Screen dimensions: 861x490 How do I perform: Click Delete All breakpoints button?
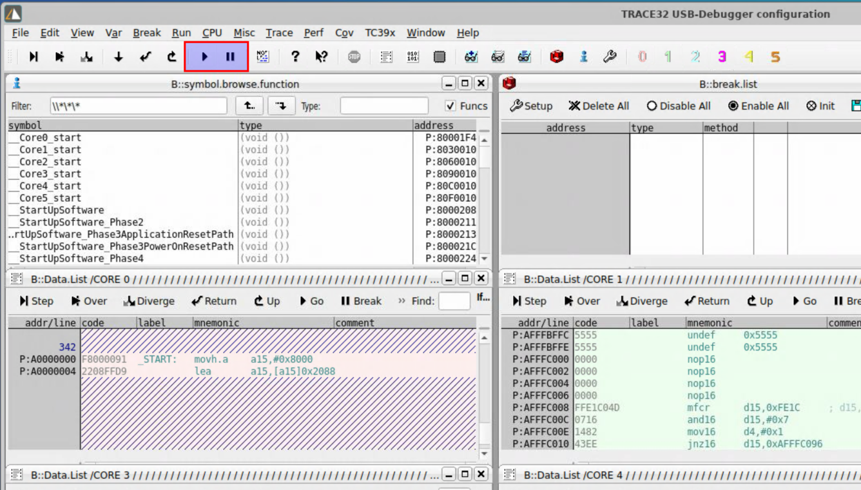tap(599, 106)
